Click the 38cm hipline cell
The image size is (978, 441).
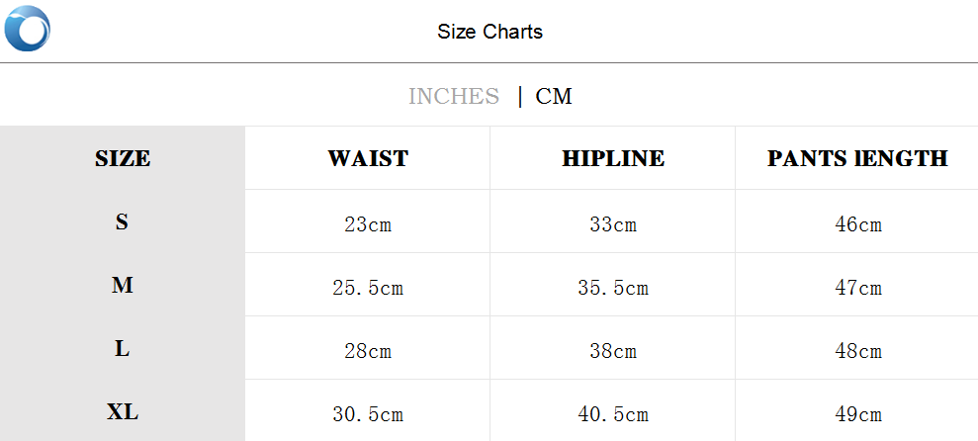[x=613, y=351]
